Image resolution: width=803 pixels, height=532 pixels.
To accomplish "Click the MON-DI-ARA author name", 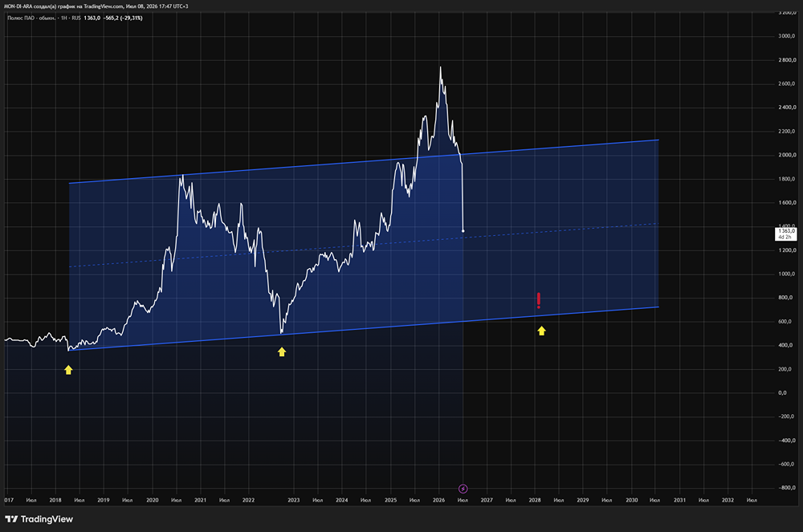I will point(18,6).
